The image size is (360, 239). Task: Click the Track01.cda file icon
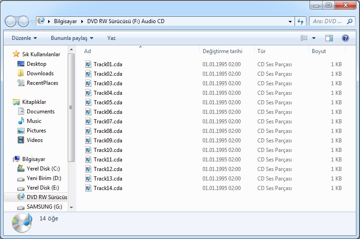tap(88, 64)
